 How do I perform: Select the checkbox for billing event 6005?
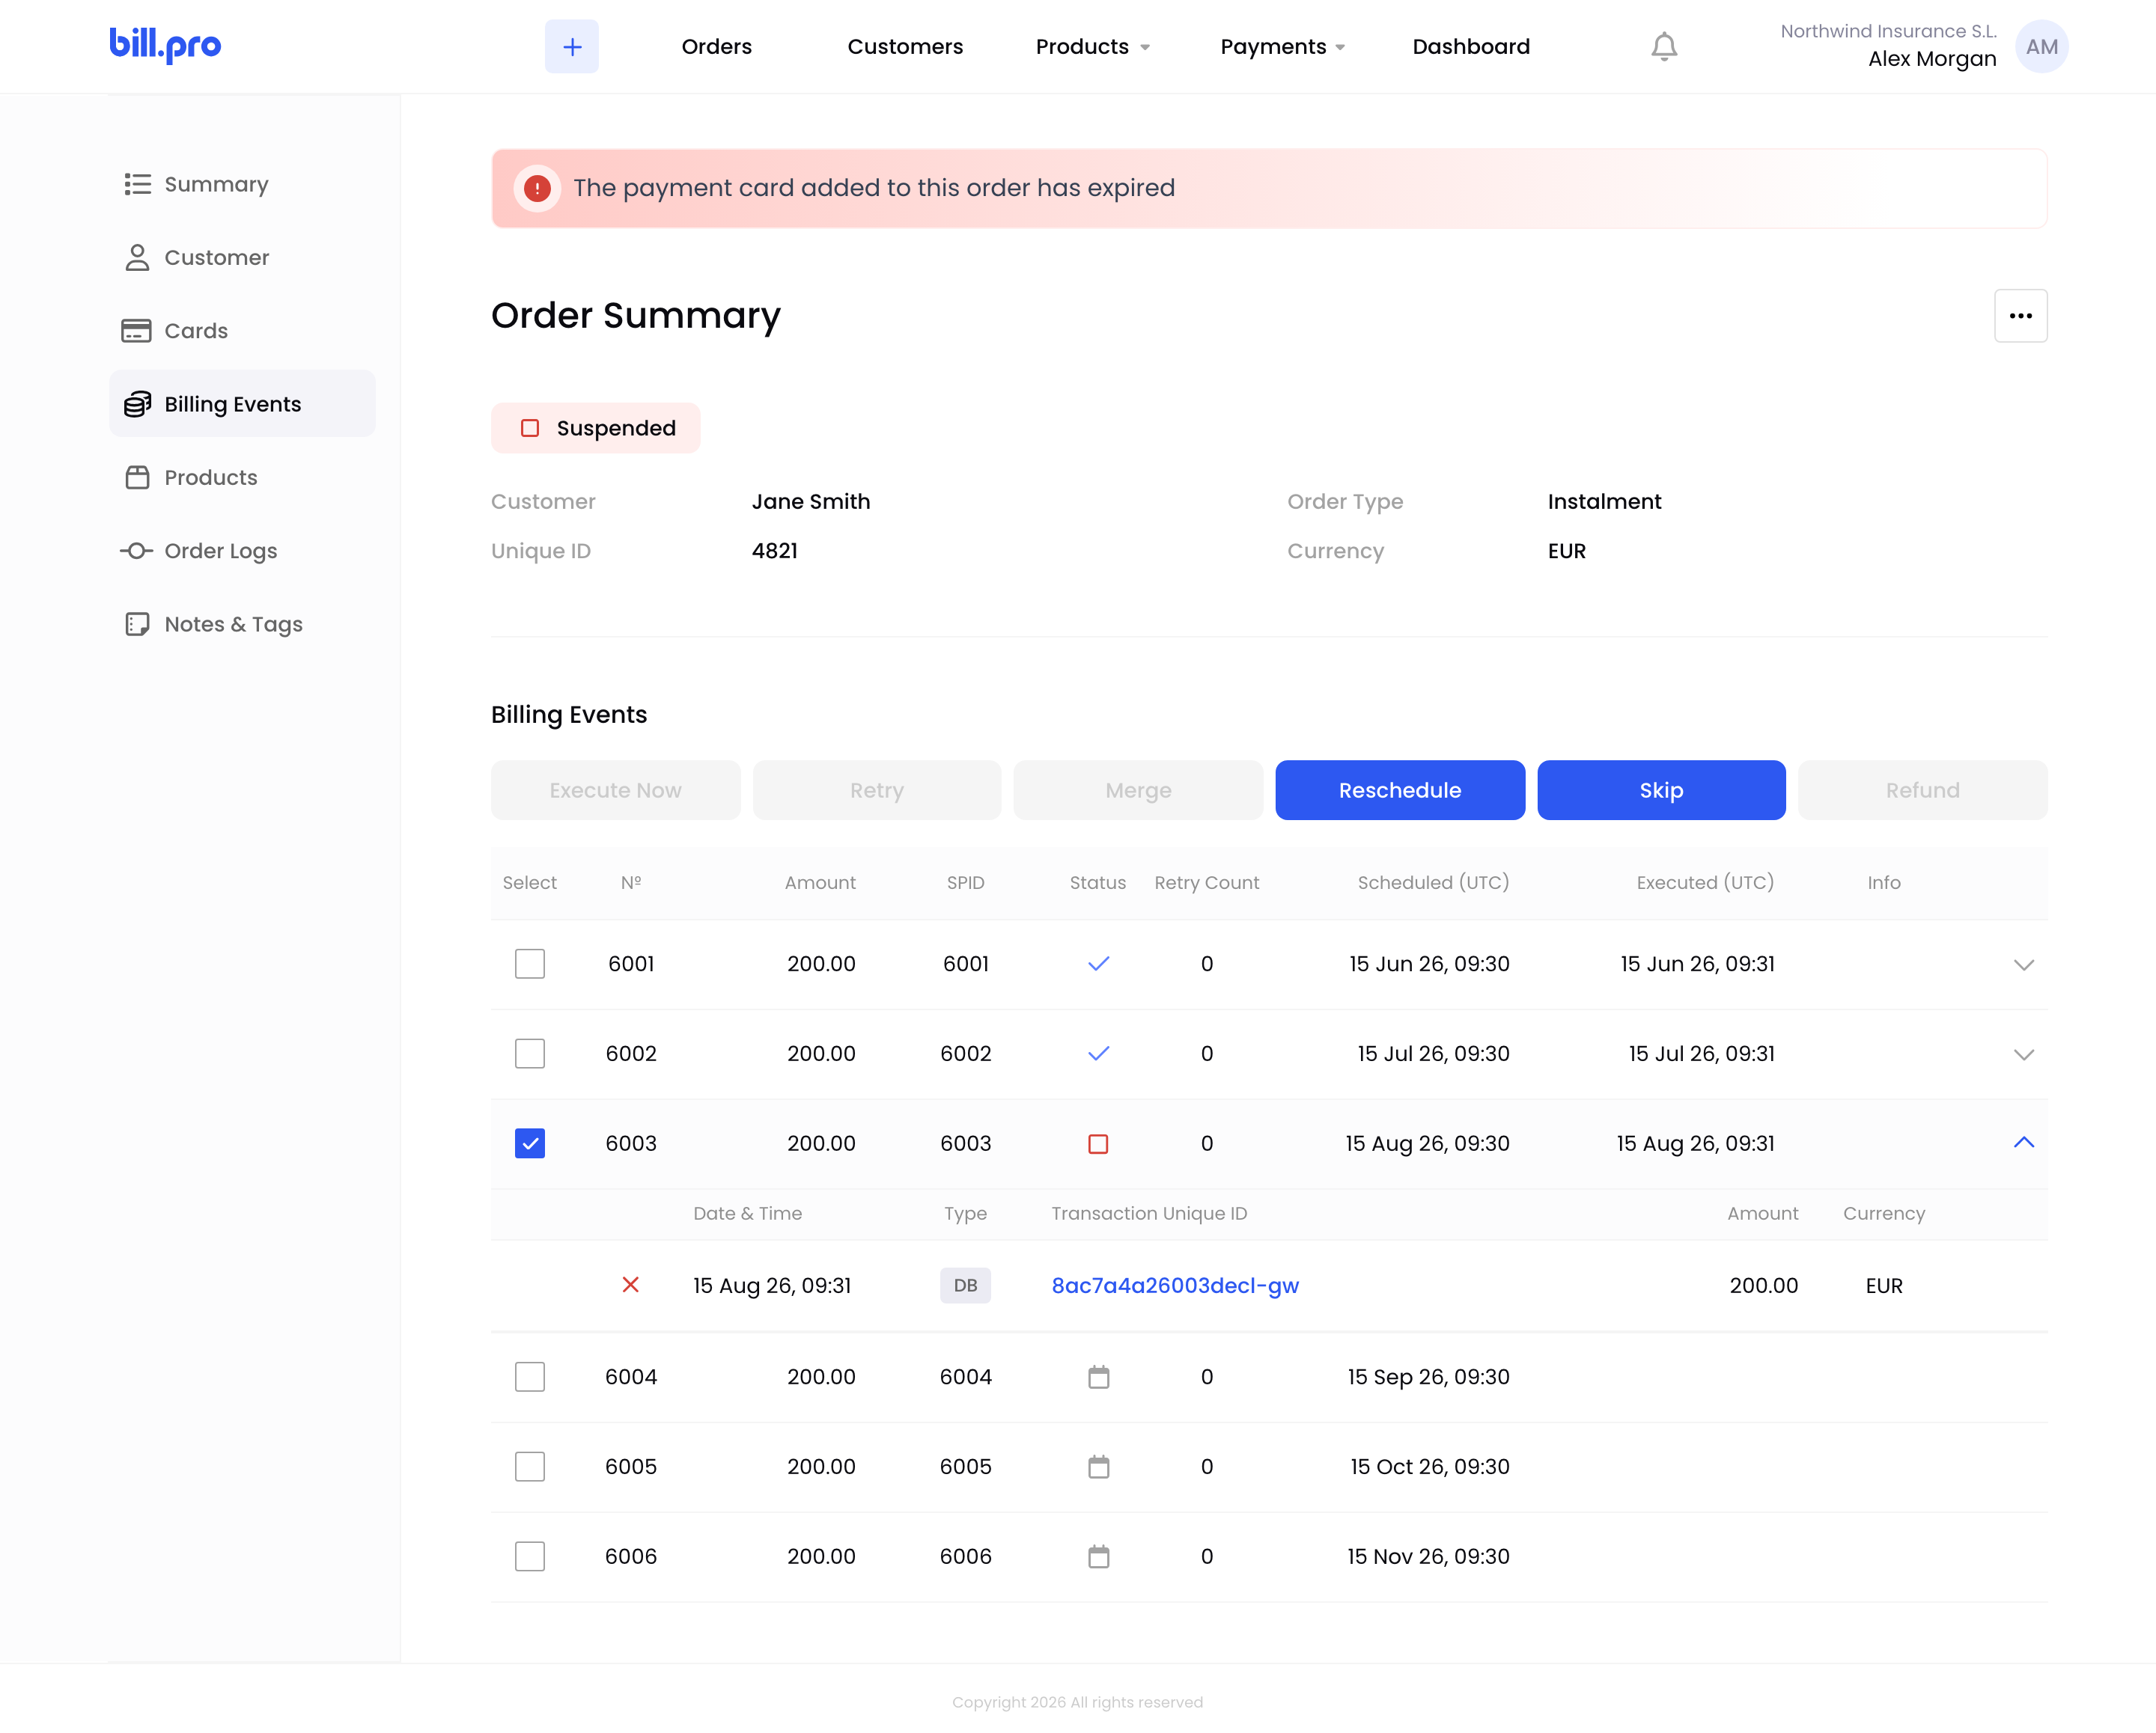pyautogui.click(x=530, y=1466)
